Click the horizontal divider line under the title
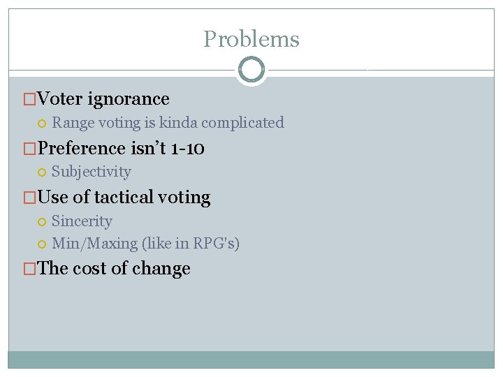 click(126, 70)
